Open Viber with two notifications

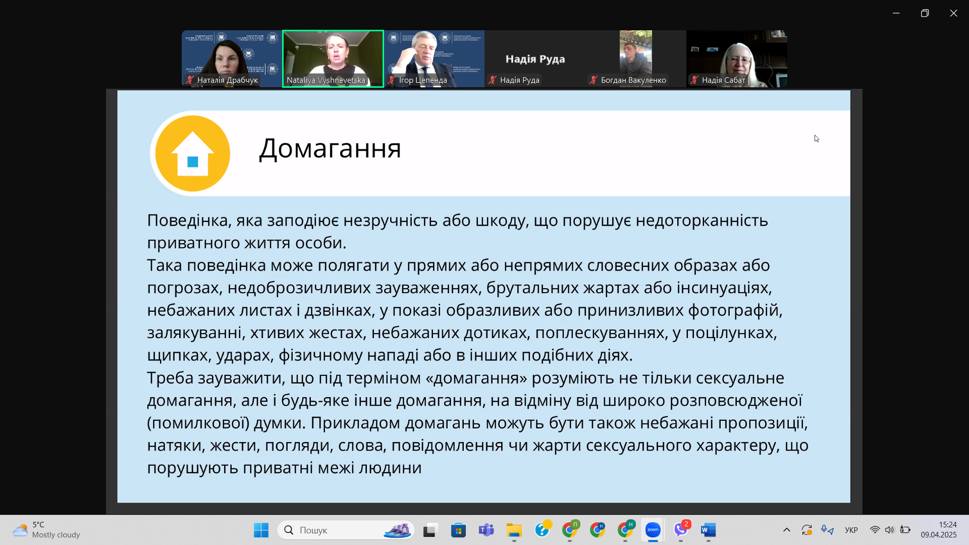click(681, 530)
